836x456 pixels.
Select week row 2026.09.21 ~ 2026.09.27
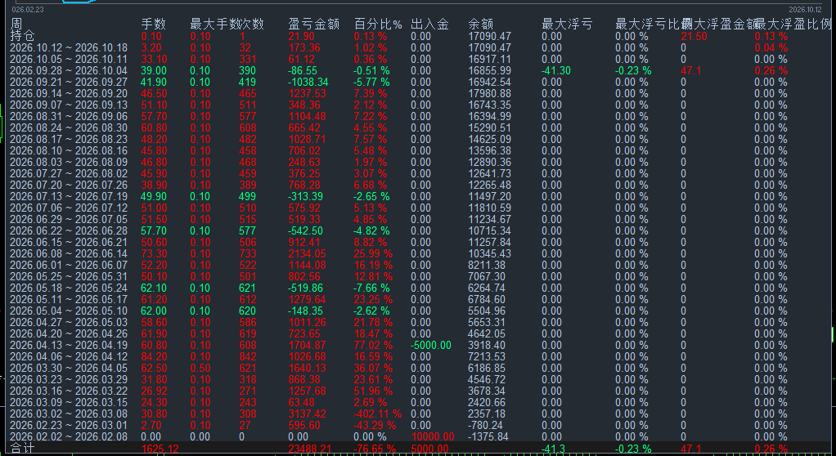pyautogui.click(x=69, y=82)
